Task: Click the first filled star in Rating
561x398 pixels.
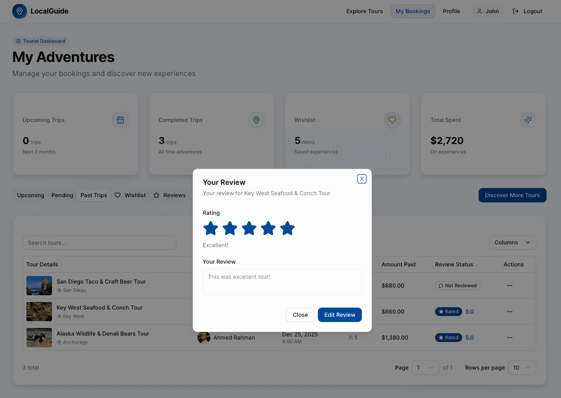Action: click(x=211, y=228)
